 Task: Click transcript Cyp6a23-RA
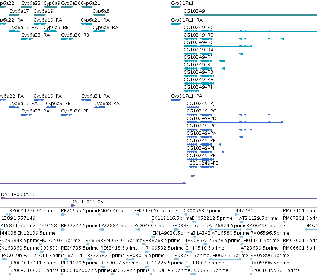(36, 35)
